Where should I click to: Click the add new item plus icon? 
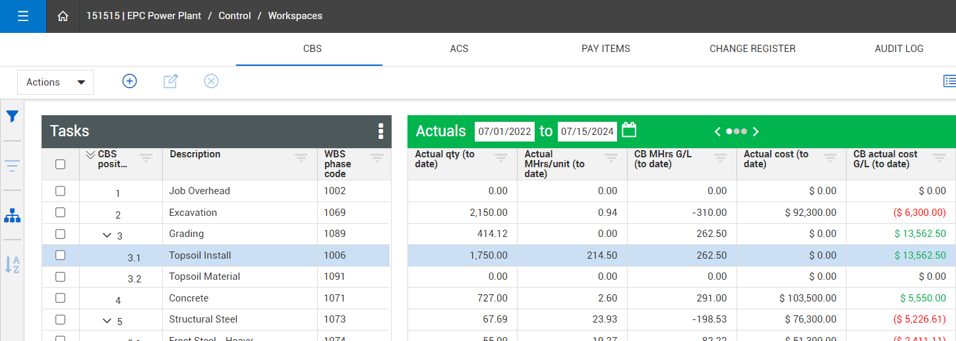130,81
